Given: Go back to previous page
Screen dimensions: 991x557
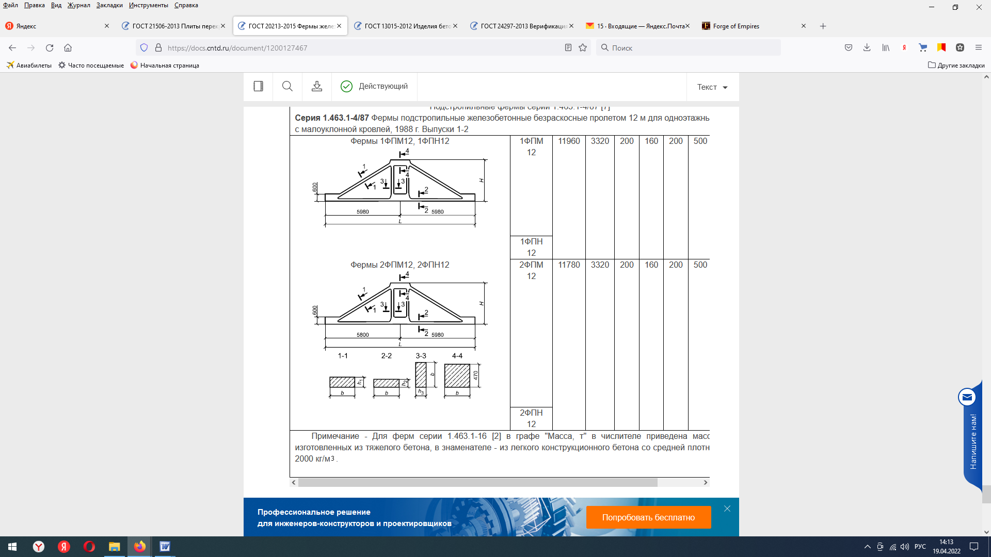Looking at the screenshot, I should (12, 48).
